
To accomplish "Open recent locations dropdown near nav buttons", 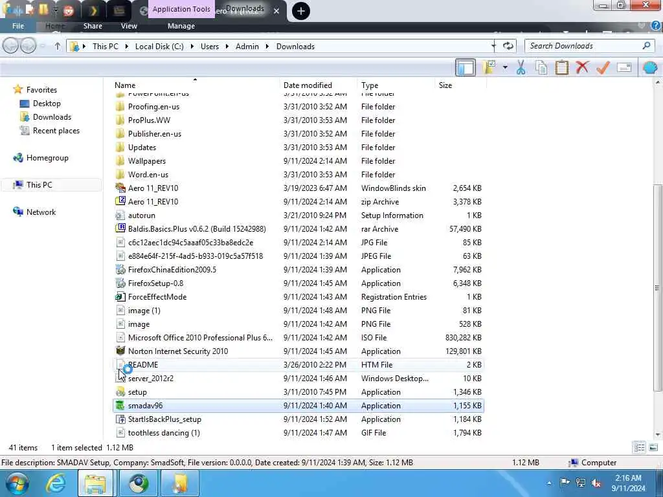I will coord(43,46).
